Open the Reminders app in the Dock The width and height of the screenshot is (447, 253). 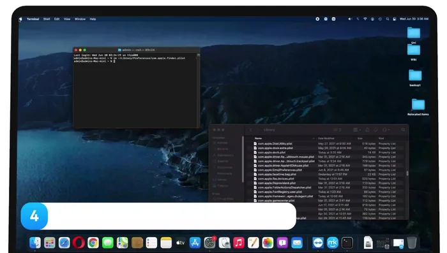[151, 243]
